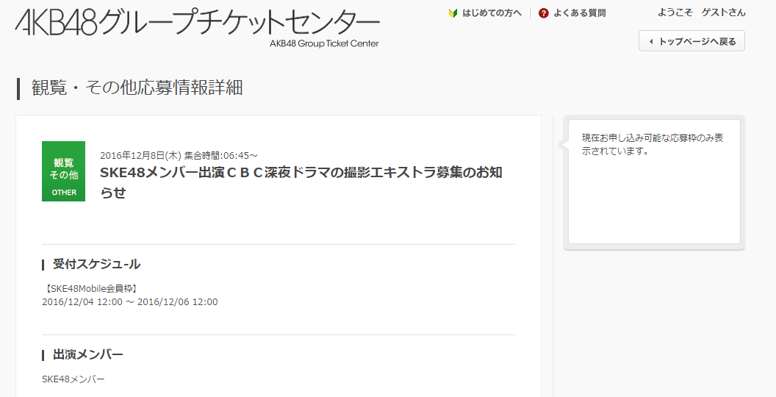Open the はじめての方へ link
The image size is (776, 397).
[492, 13]
